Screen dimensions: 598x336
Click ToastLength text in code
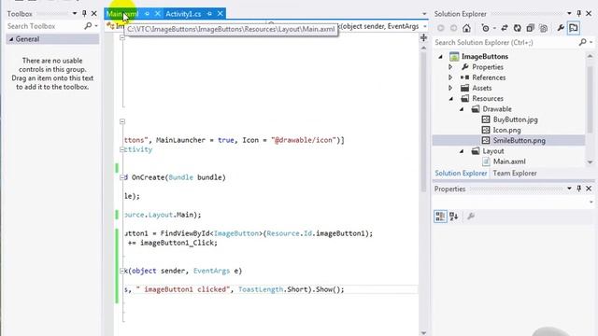tap(261, 289)
